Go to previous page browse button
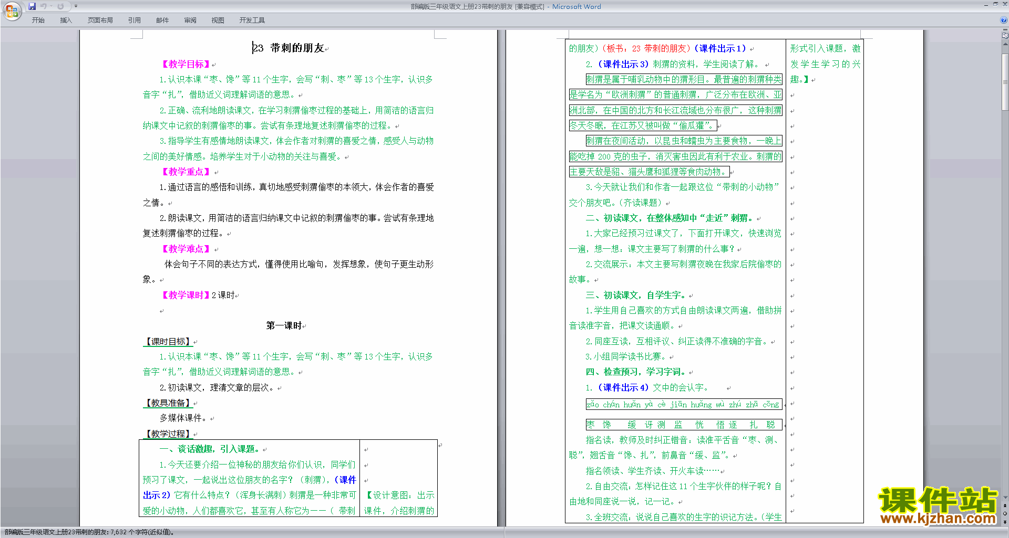This screenshot has height=538, width=1009. 1005,505
